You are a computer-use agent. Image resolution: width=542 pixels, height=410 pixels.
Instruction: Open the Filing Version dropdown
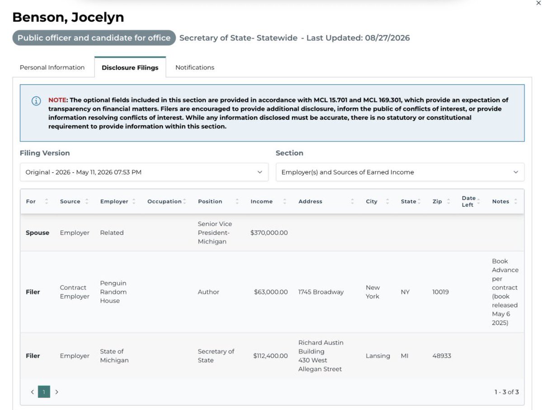coord(144,172)
